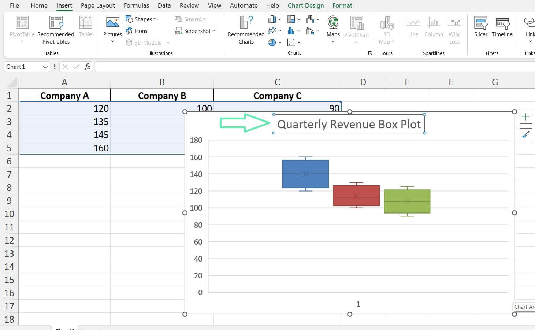Open the Chart Styles brush button

click(x=525, y=134)
